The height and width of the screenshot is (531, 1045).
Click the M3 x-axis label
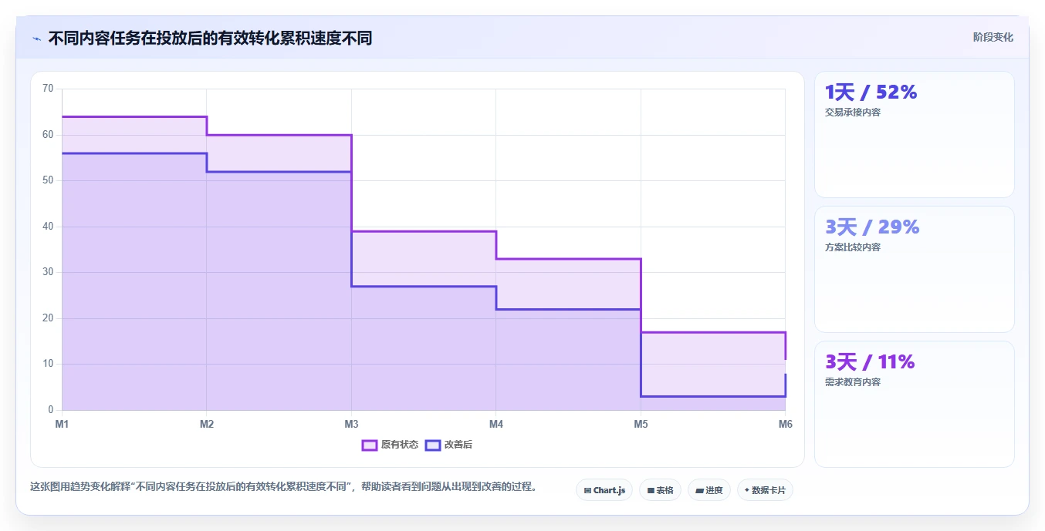pos(351,424)
